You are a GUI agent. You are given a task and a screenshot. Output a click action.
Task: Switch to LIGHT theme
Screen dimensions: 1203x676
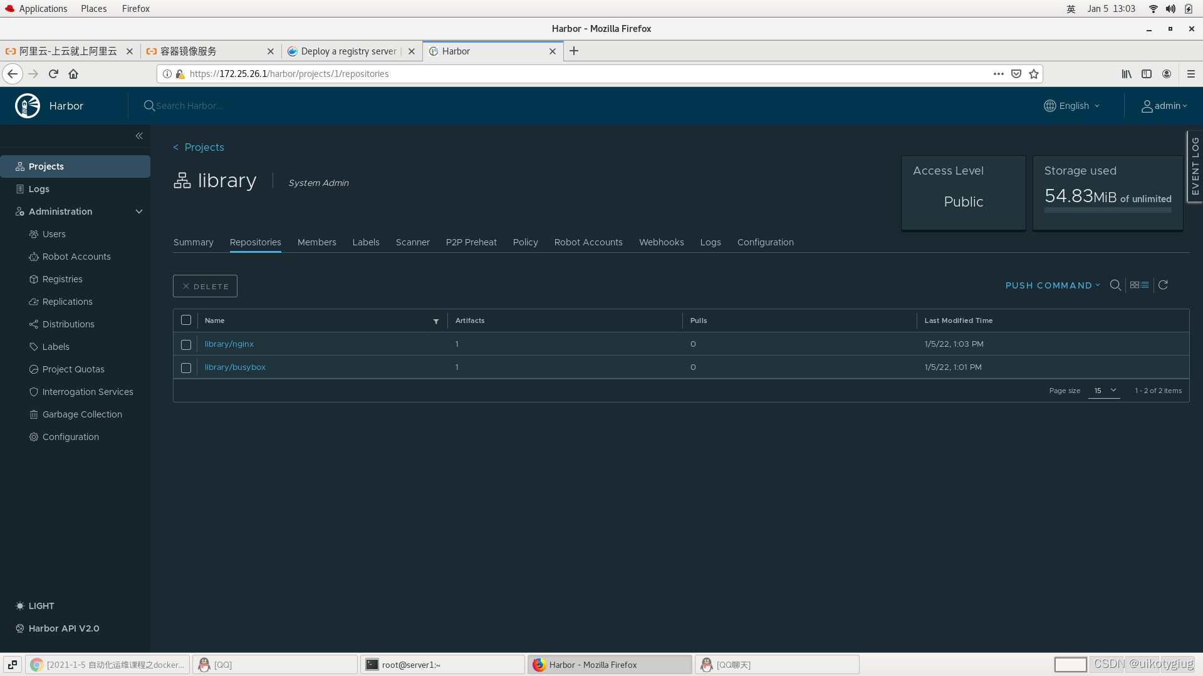35,606
